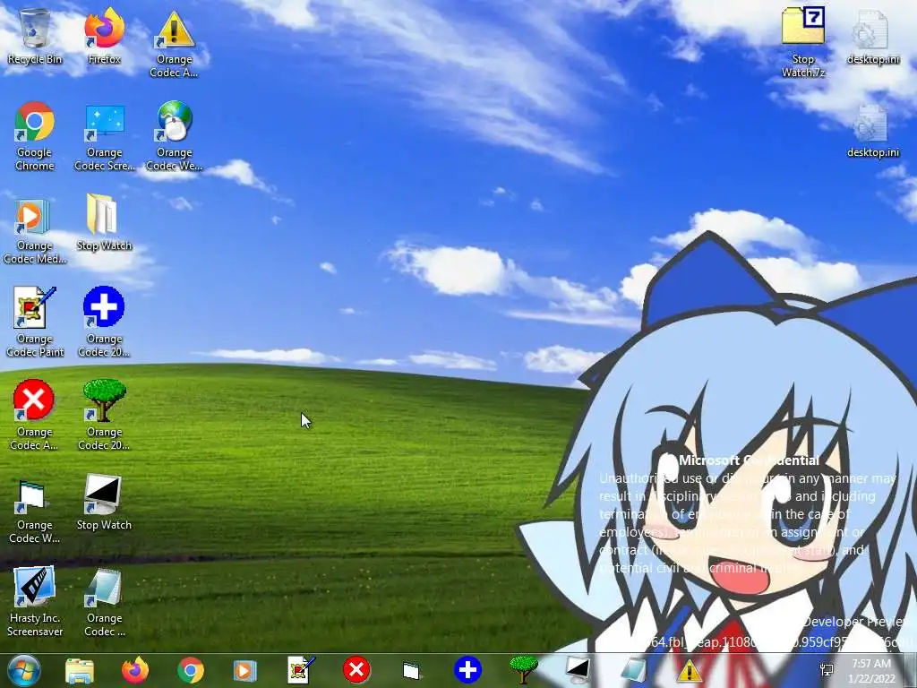The image size is (917, 688).
Task: Select the Stop Watch folder on the desktop
Action: (x=104, y=222)
